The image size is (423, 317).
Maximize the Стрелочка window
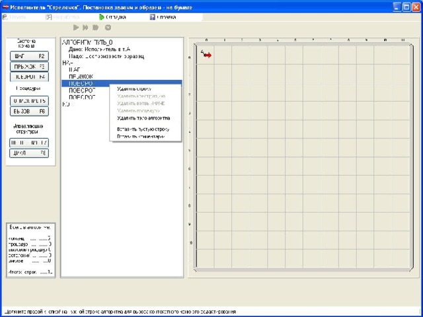point(406,7)
